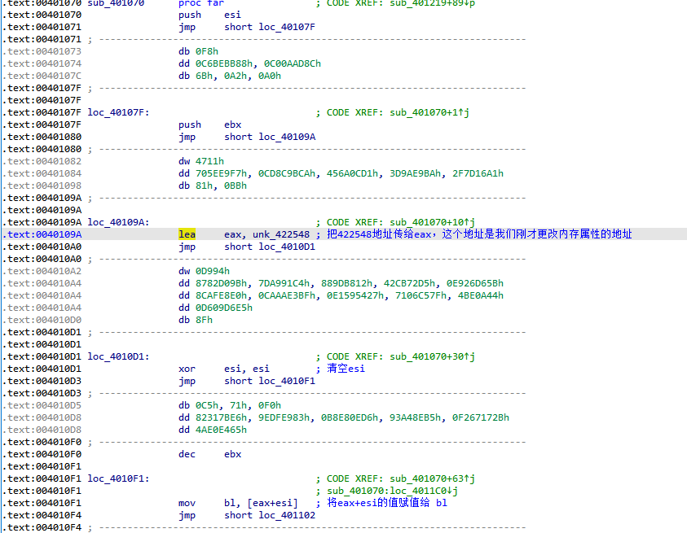687x533 pixels.
Task: Click function name sub_401070 proc header
Action: (116, 3)
